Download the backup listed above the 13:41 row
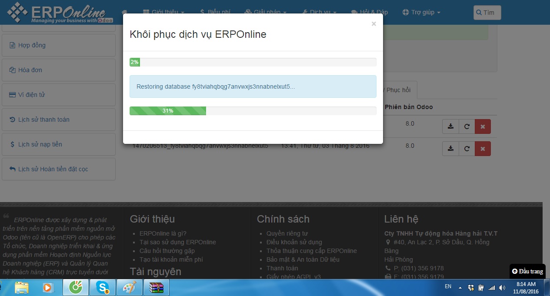The image size is (550, 296). coord(450,126)
